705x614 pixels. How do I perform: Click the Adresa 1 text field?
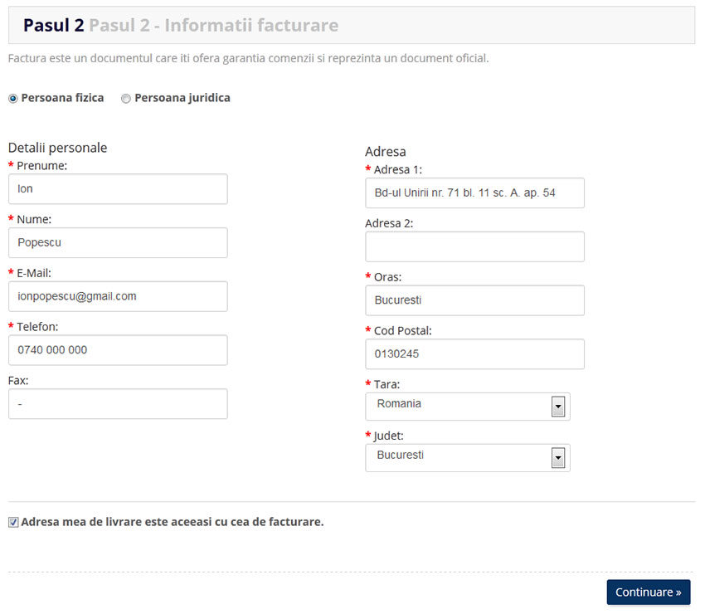click(x=474, y=193)
